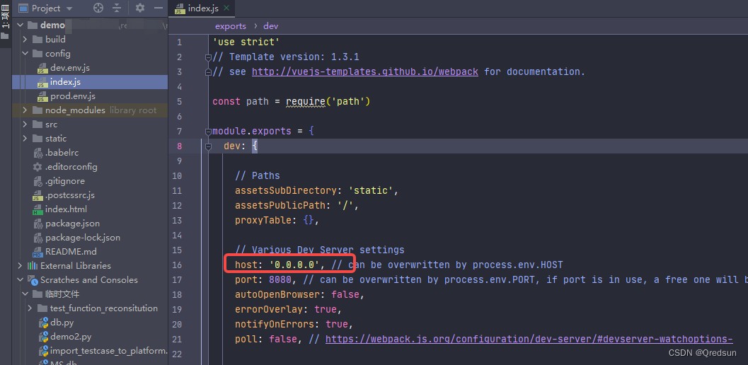Select the .babelrc file
Viewport: 748px width, 365px height.
coord(62,153)
